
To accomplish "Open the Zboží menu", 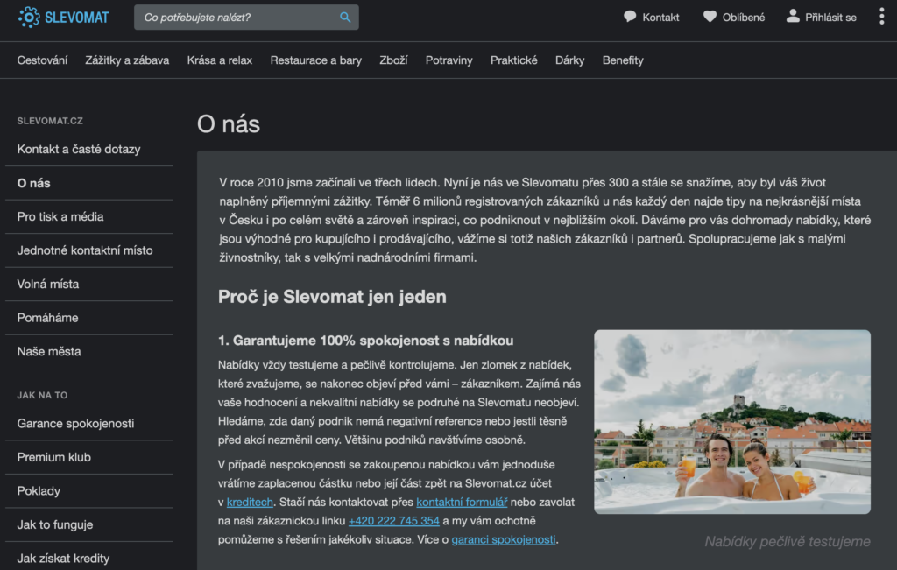I will pyautogui.click(x=393, y=60).
